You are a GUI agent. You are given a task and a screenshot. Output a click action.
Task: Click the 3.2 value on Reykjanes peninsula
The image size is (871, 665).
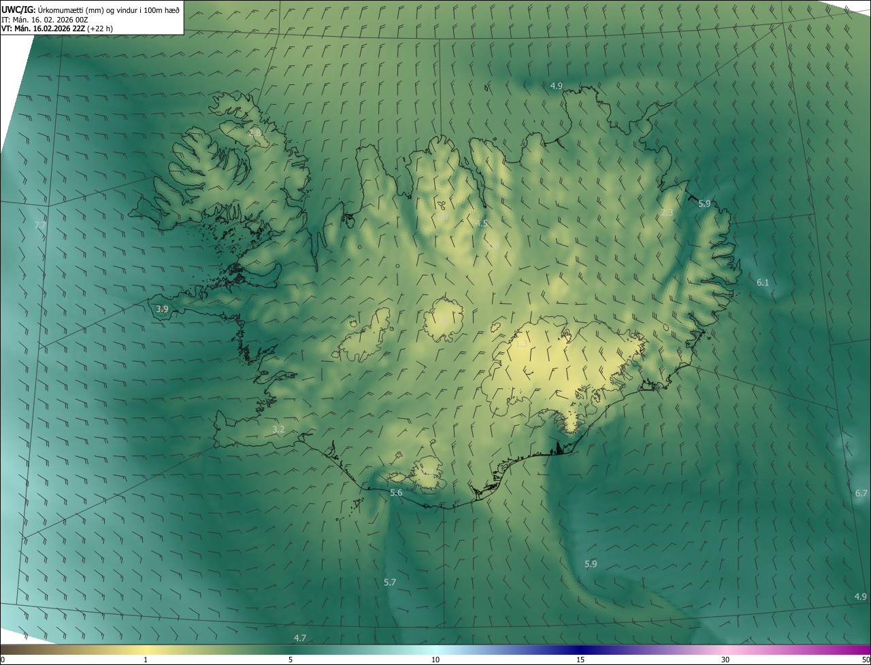(x=278, y=430)
